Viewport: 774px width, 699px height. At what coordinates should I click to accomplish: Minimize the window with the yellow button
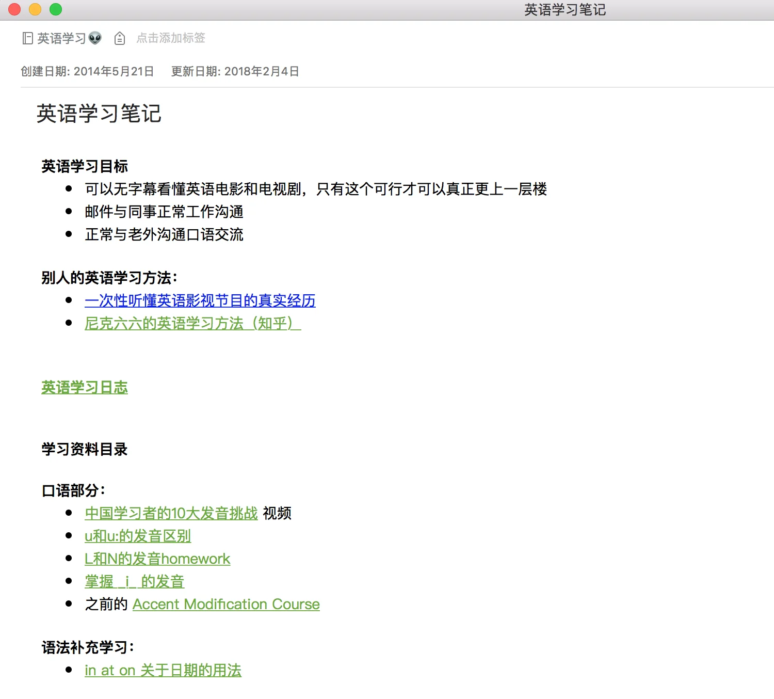pyautogui.click(x=35, y=9)
